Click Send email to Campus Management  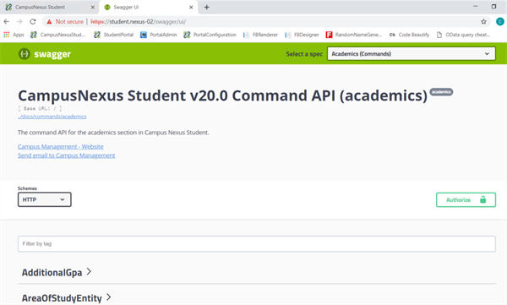click(x=66, y=155)
